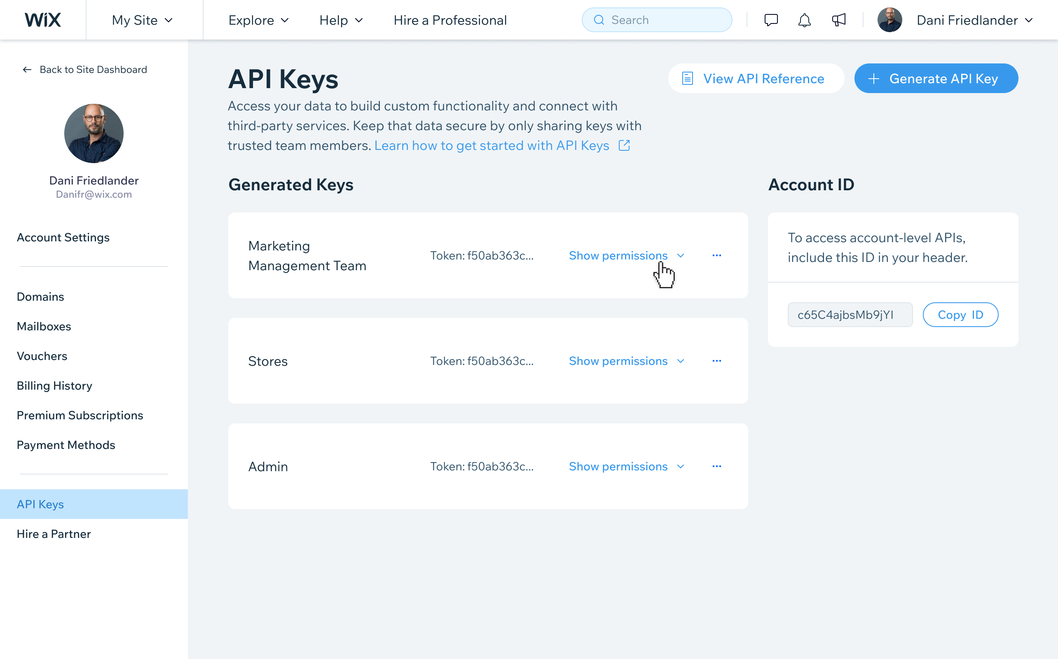Open more options for Marketing Management Team key
Viewport: 1058px width, 659px height.
[717, 255]
